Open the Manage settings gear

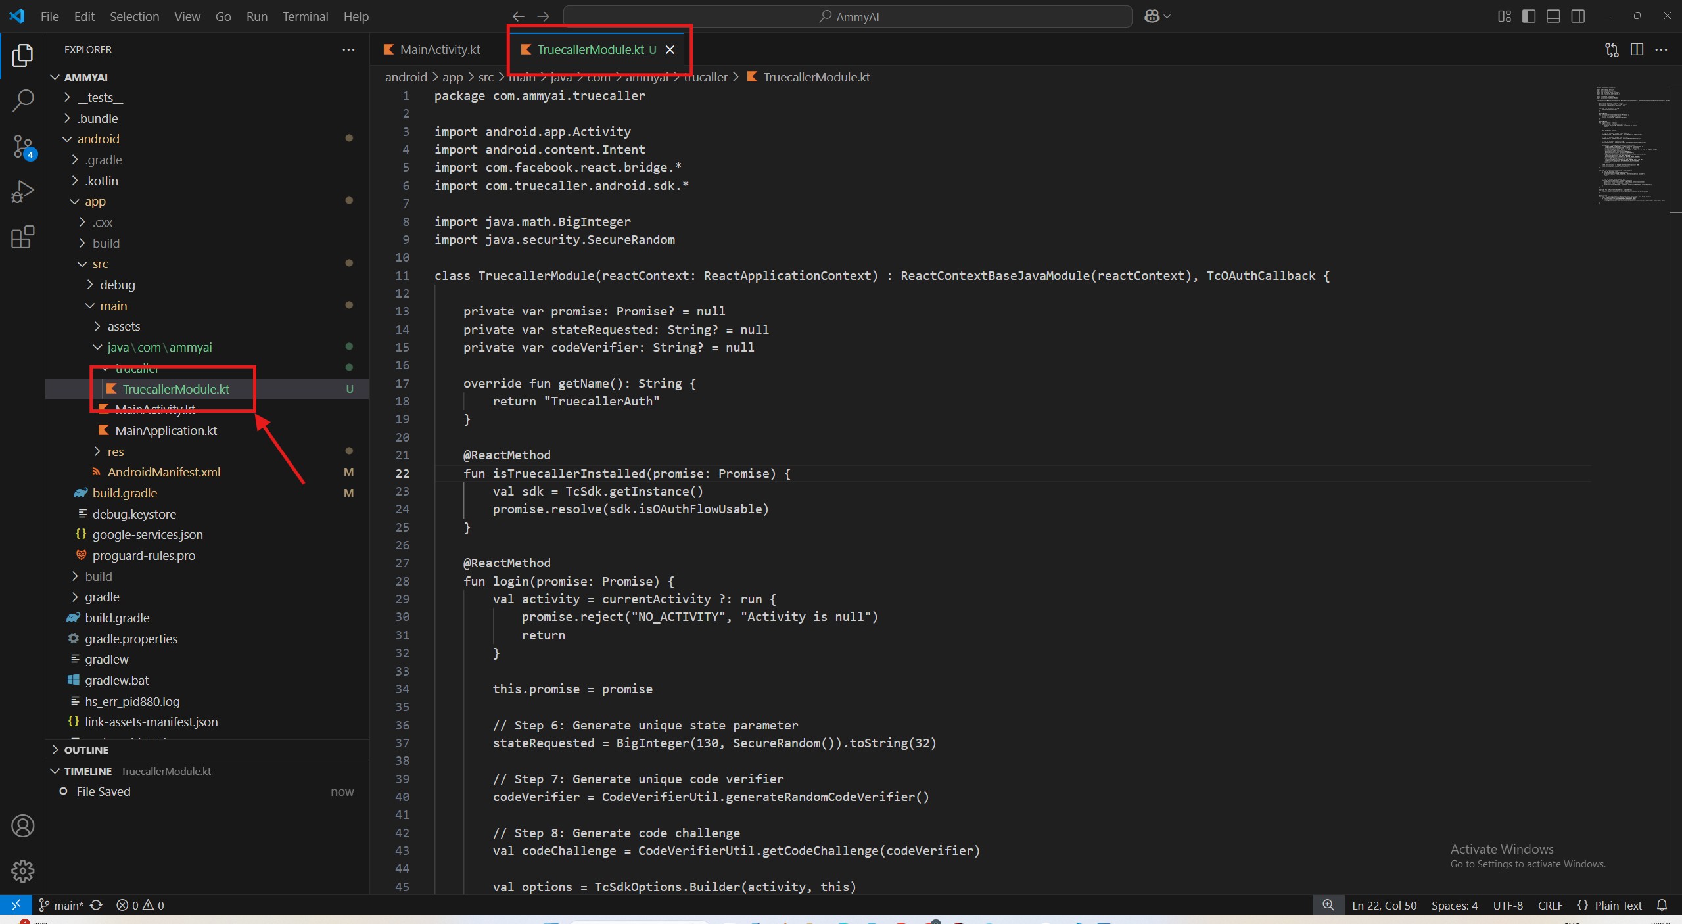click(23, 871)
